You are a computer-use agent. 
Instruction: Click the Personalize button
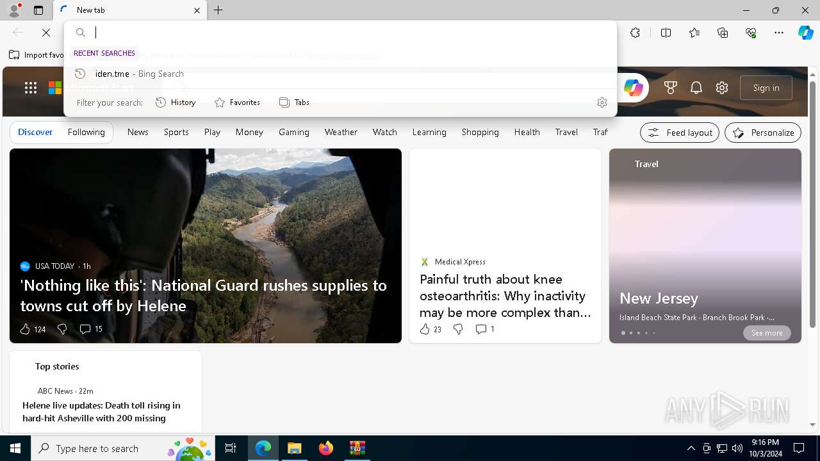(763, 133)
